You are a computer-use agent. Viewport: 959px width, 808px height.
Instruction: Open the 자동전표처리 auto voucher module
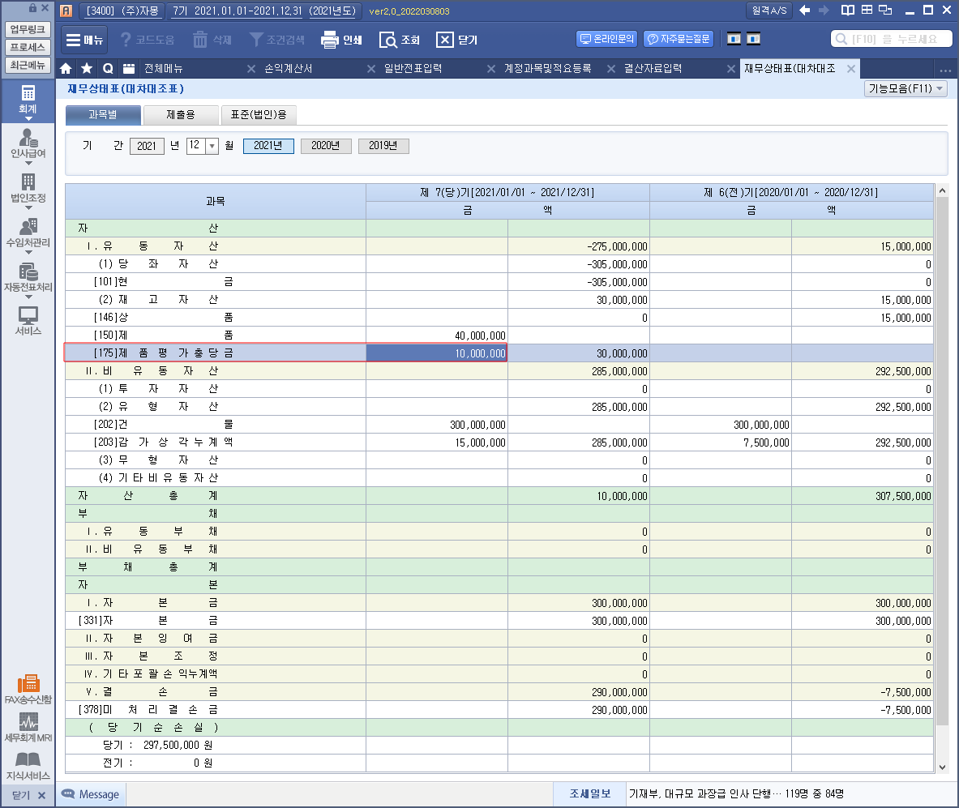pos(28,278)
